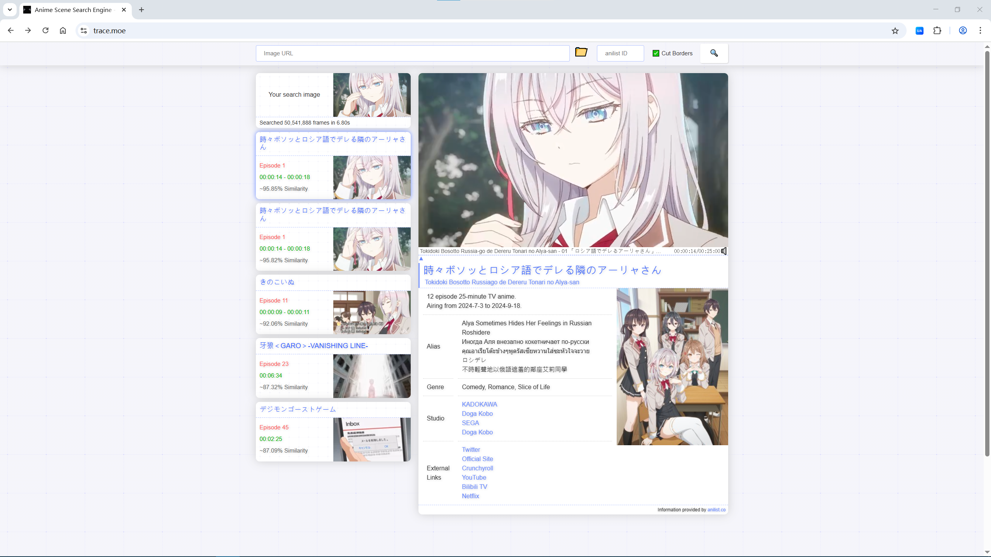
Task: Bookmark this page with star icon
Action: (895, 31)
